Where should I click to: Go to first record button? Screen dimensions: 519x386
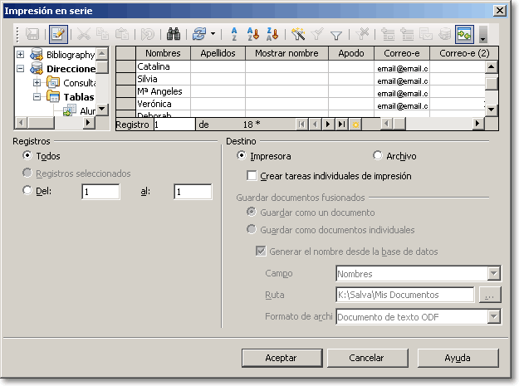[x=301, y=125]
